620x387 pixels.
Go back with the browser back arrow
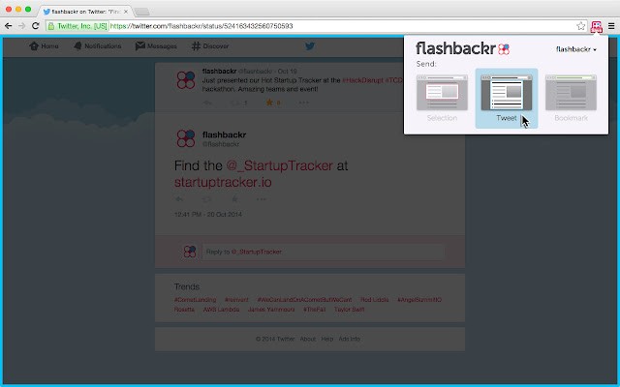pyautogui.click(x=9, y=26)
